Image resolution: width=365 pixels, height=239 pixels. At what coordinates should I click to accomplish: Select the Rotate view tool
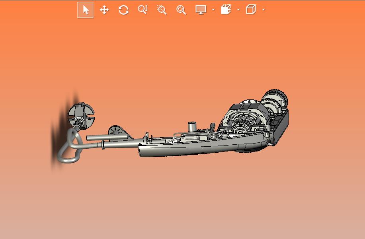pyautogui.click(x=123, y=10)
